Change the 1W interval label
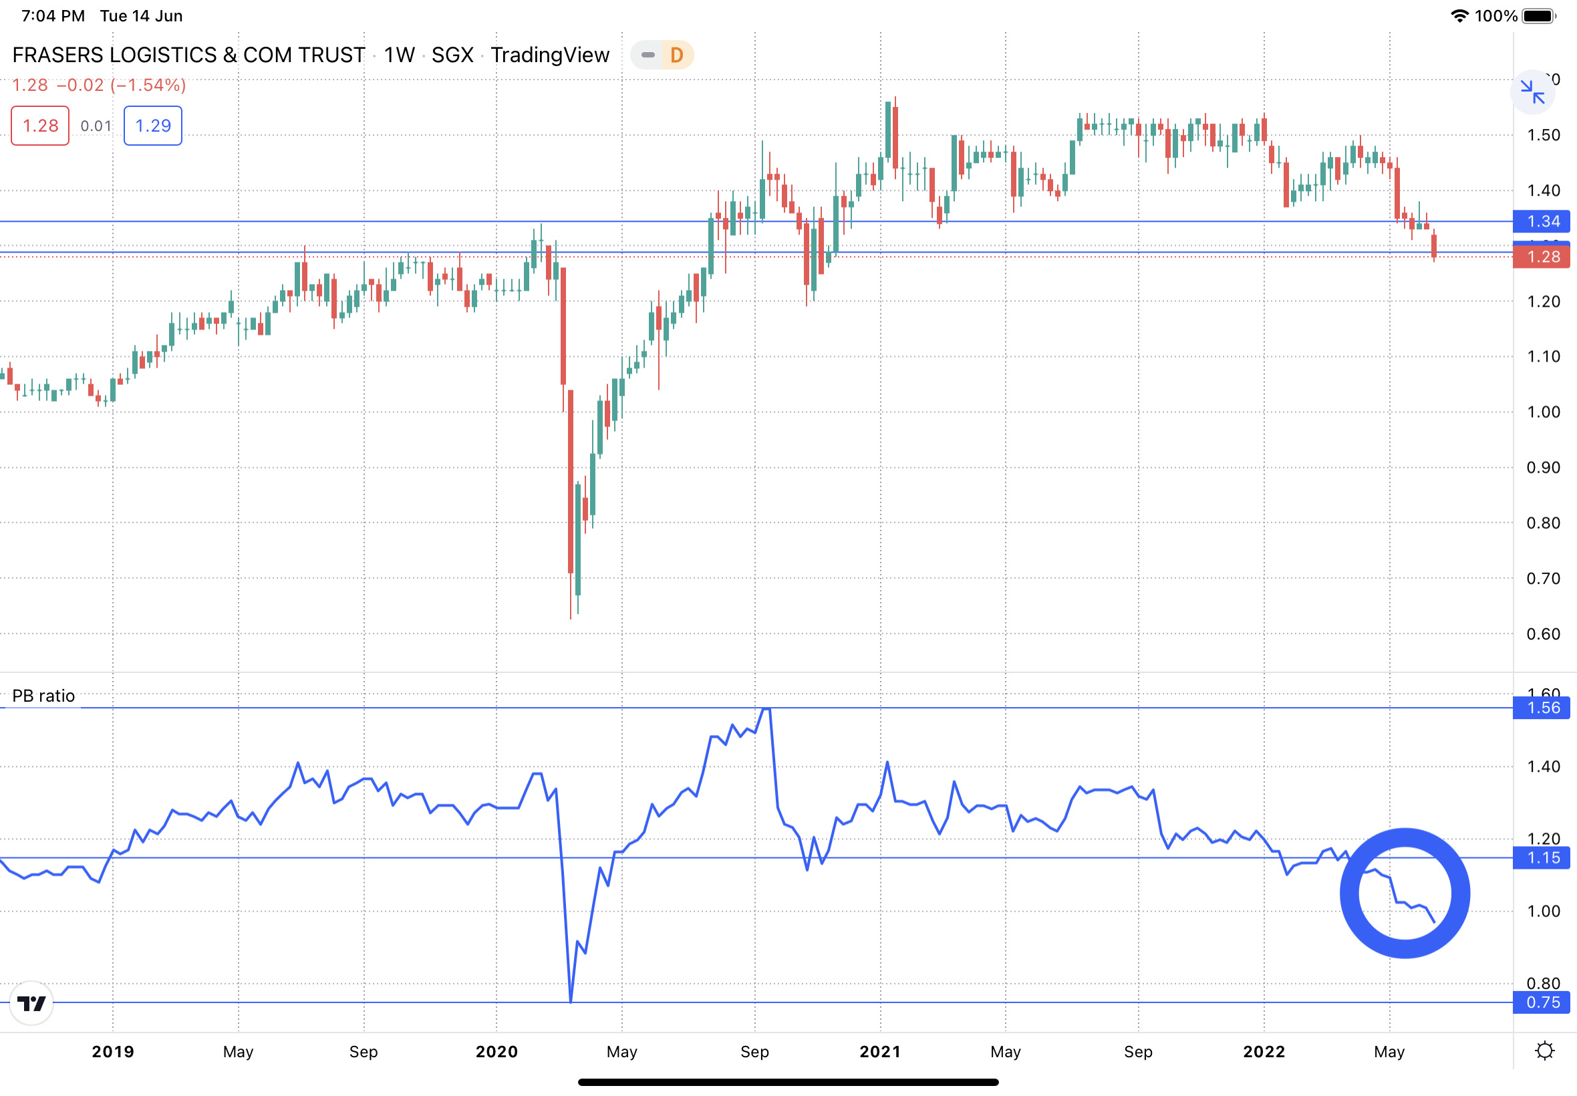The height and width of the screenshot is (1096, 1577). [399, 55]
